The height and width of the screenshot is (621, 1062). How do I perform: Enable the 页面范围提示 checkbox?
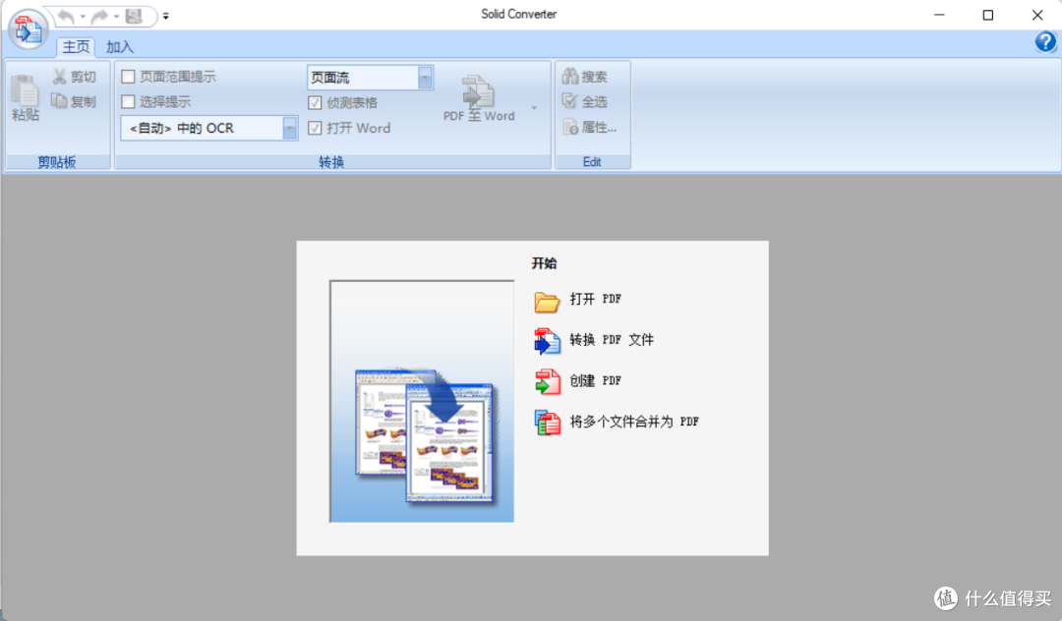point(128,77)
